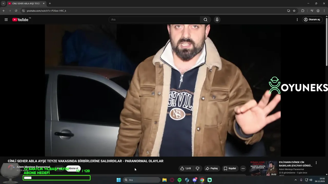
Task: Go back with browser back arrow
Action: (4, 11)
